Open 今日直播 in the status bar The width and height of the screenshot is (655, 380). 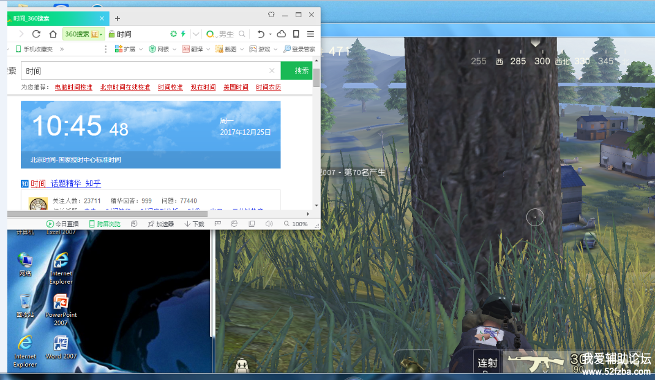(62, 224)
